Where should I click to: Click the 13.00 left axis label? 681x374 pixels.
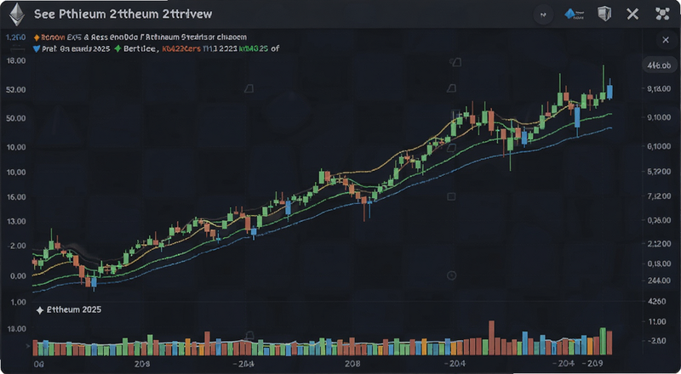pyautogui.click(x=16, y=221)
